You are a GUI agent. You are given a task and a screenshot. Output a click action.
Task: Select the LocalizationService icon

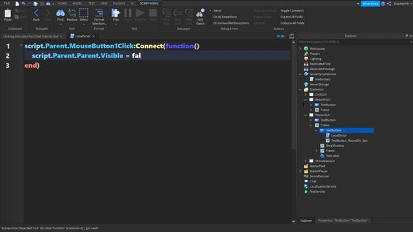pyautogui.click(x=306, y=186)
